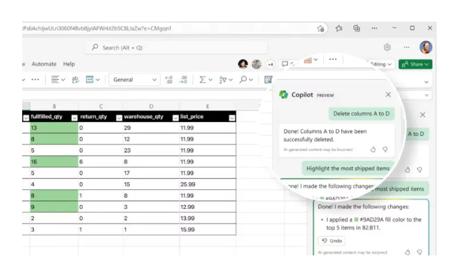This screenshot has width=455, height=273.
Task: Select column B header
Action: (x=54, y=106)
